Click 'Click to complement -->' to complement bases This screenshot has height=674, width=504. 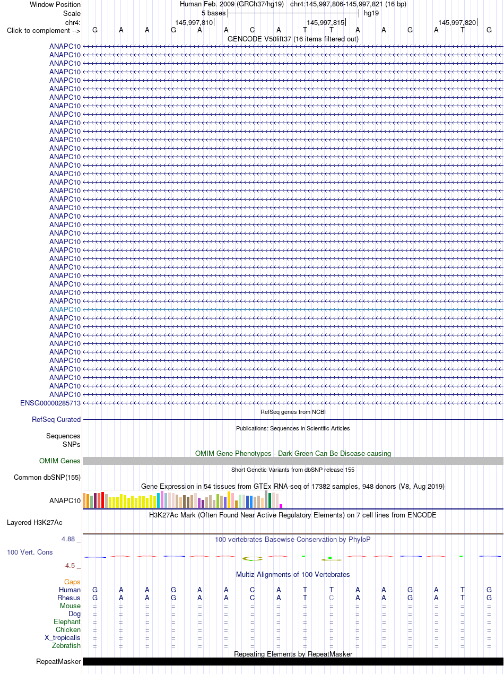(44, 30)
